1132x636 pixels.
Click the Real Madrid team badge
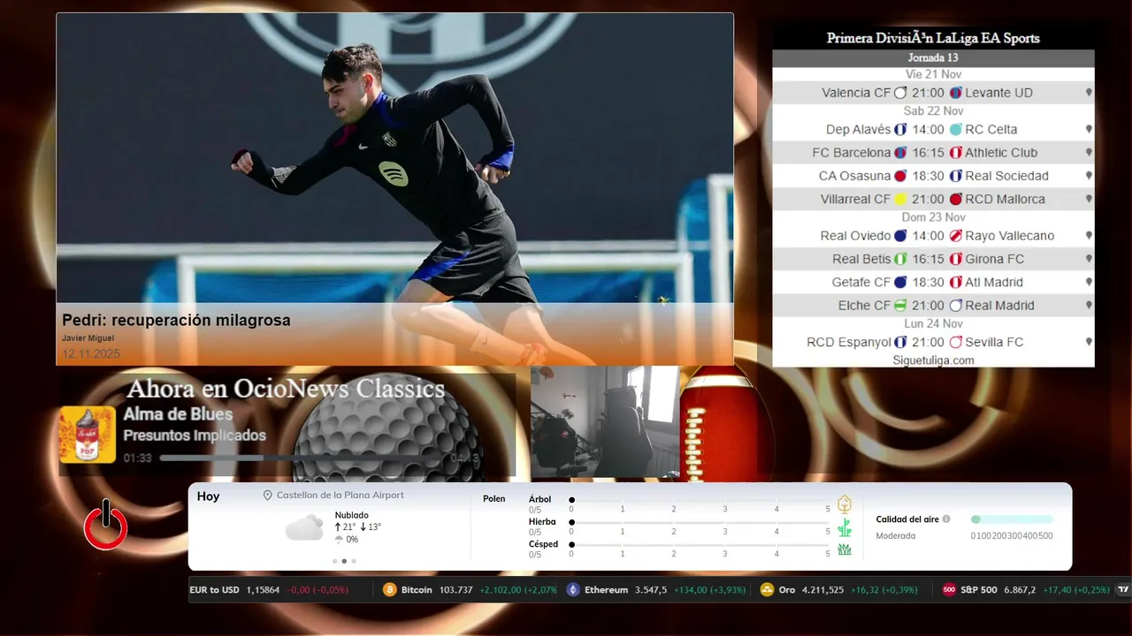pos(956,306)
